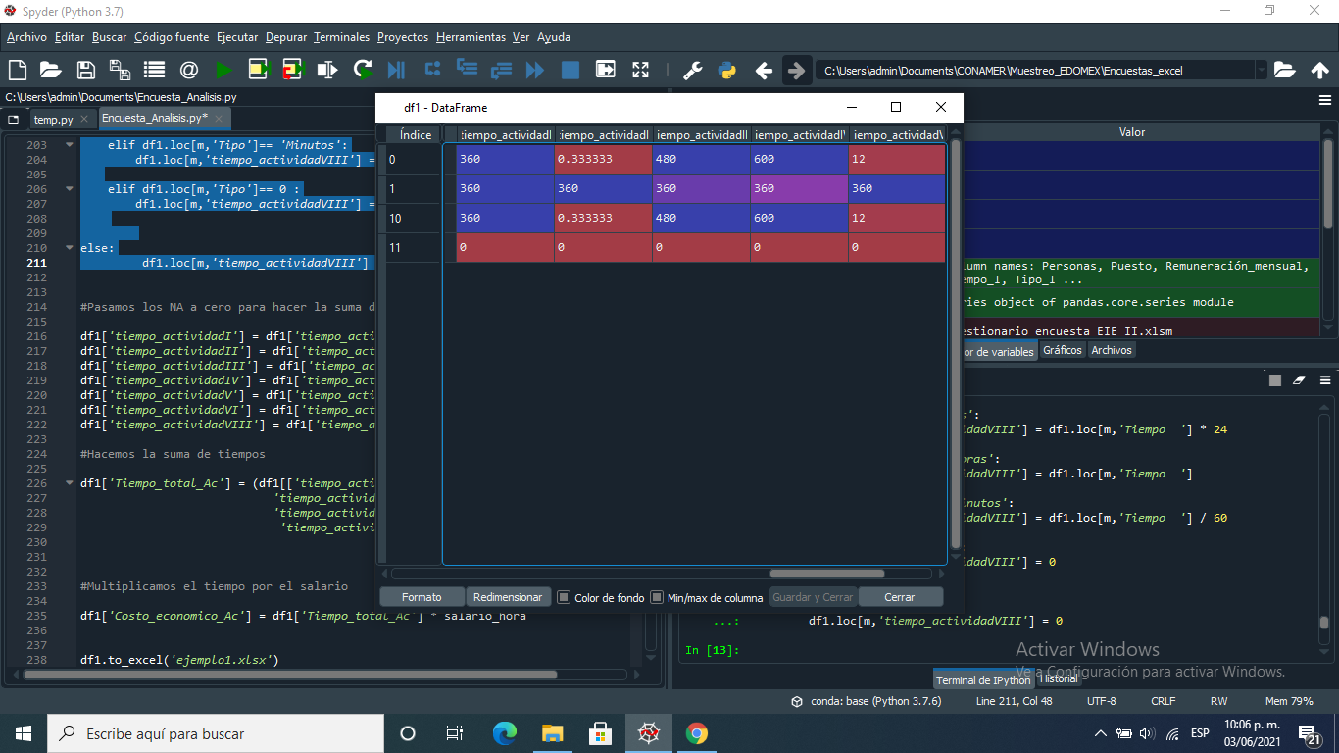This screenshot has height=753, width=1339.
Task: Run file with green play icon
Action: tap(223, 70)
